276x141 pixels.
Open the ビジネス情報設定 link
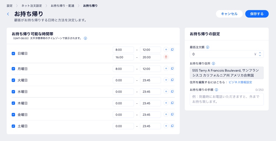[x=240, y=82]
